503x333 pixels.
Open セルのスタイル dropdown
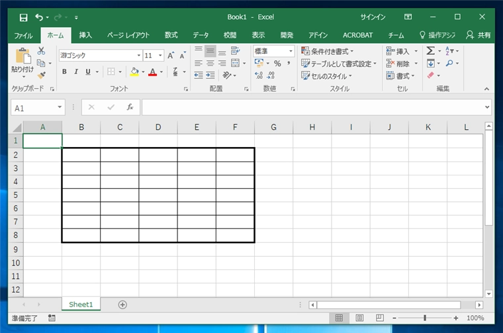(326, 76)
